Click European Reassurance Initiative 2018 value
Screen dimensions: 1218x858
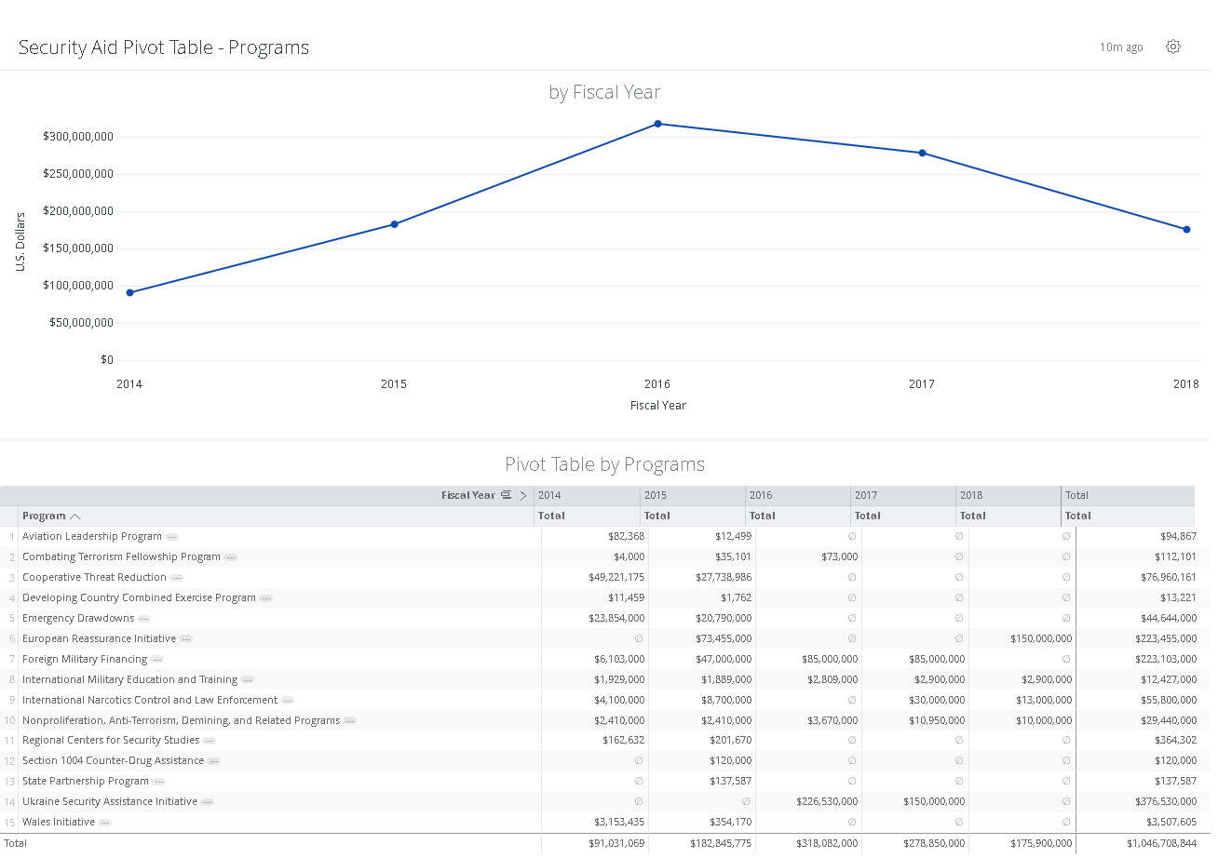(x=1041, y=638)
